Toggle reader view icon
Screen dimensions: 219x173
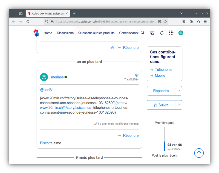[x=160, y=22]
